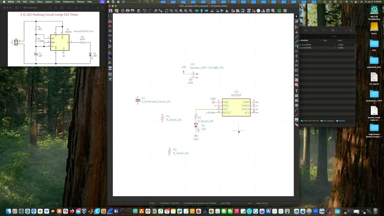
Task: Open the Inspect menu
Action: [49, 1]
